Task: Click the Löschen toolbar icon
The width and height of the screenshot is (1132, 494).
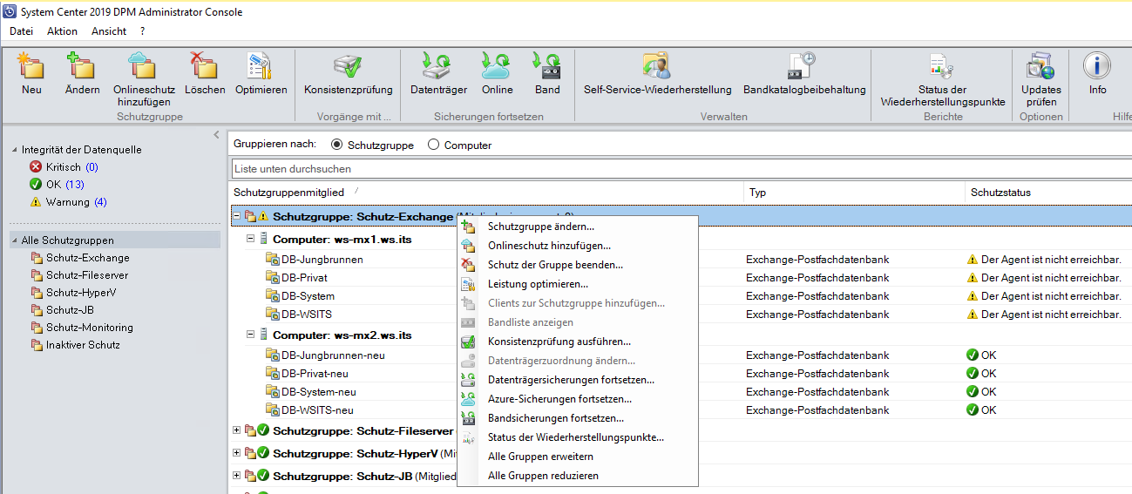Action: (205, 66)
